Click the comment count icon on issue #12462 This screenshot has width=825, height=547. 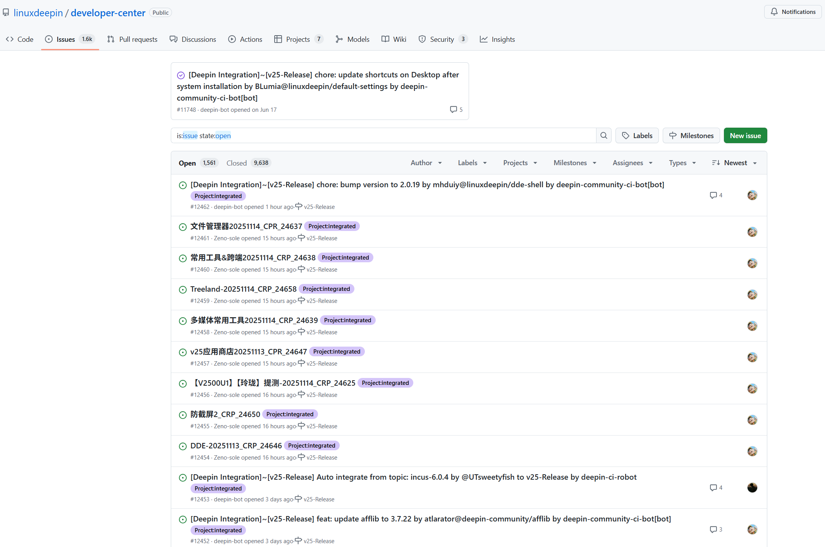(713, 195)
